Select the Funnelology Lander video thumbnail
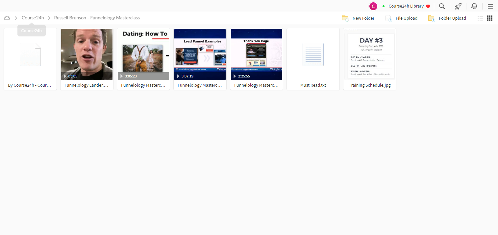 (x=87, y=59)
